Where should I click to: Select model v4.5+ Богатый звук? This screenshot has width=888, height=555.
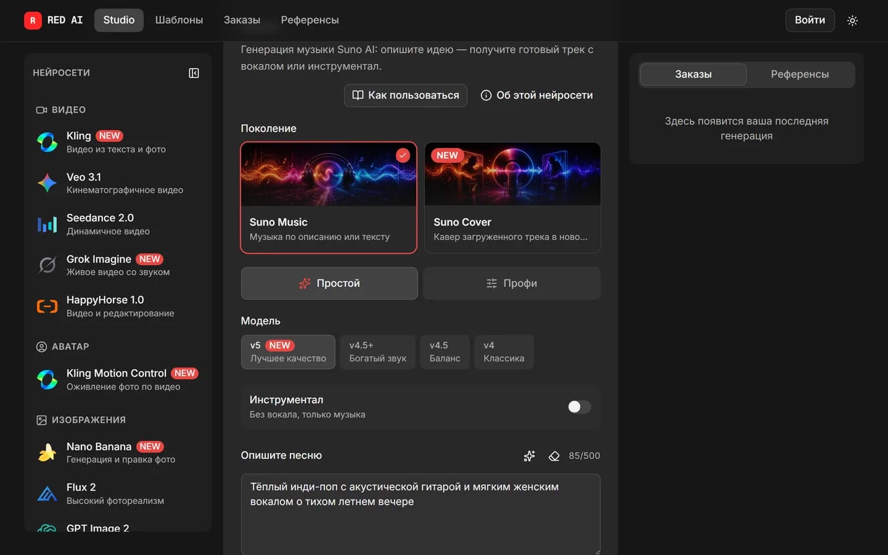click(377, 352)
